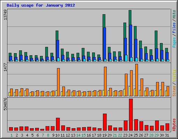Viewport: 178px width, 139px height.
Task: Click day label 14 on the x-axis
Action: 78,135
